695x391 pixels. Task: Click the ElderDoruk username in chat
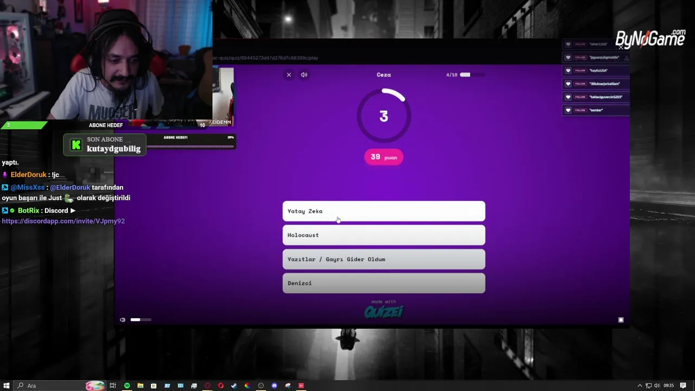28,175
